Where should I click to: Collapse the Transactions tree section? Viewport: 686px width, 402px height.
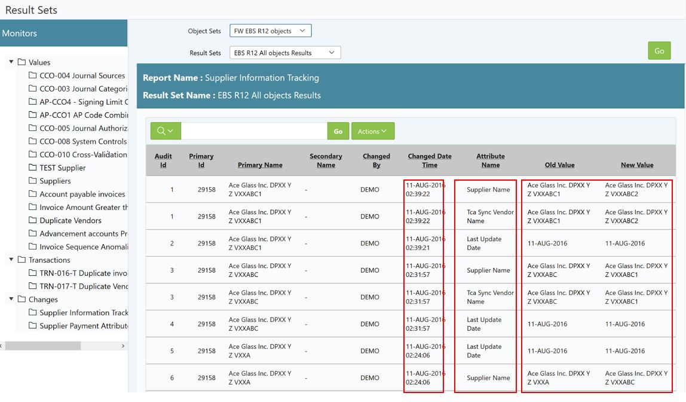[10, 260]
